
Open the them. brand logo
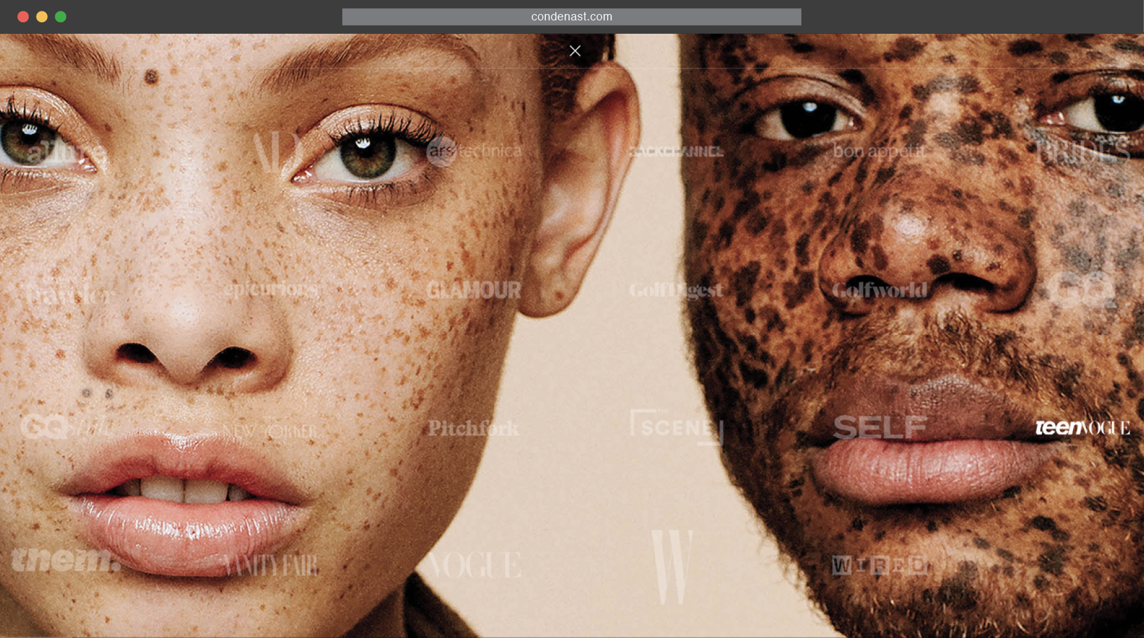coord(66,560)
